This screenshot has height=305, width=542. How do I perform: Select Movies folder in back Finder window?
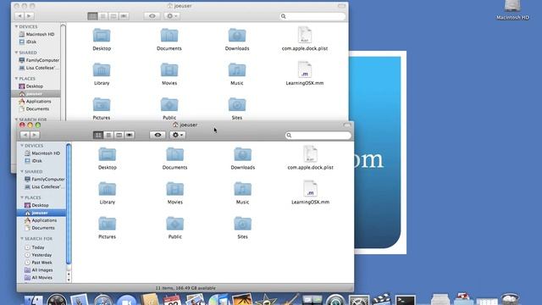coord(169,70)
